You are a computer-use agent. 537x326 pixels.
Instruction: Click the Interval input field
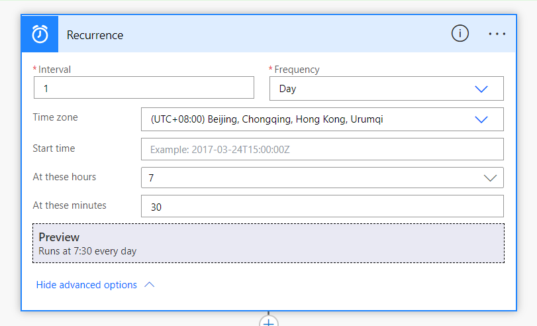[144, 87]
